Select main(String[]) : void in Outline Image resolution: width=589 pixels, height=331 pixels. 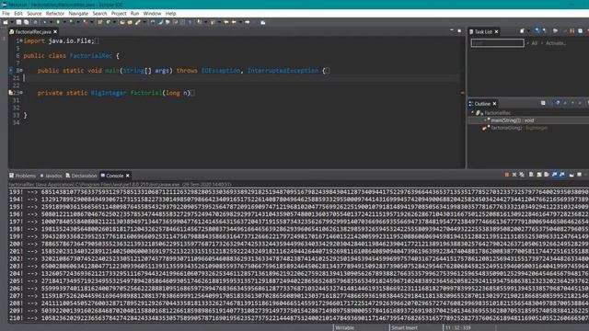pyautogui.click(x=513, y=120)
